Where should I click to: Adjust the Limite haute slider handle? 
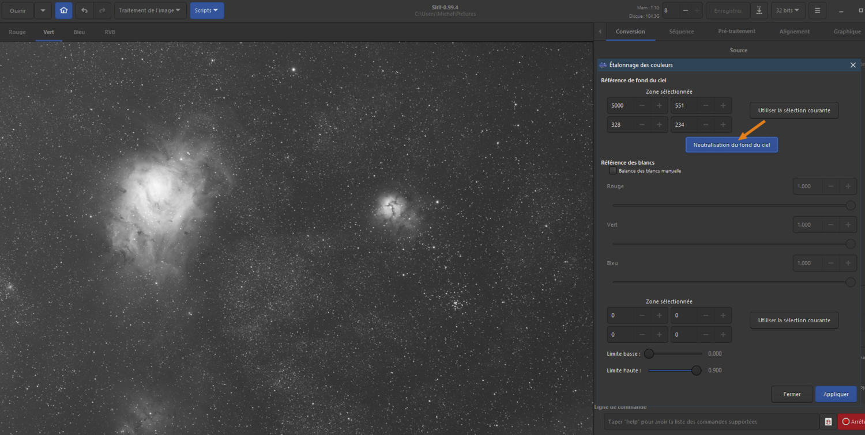697,371
